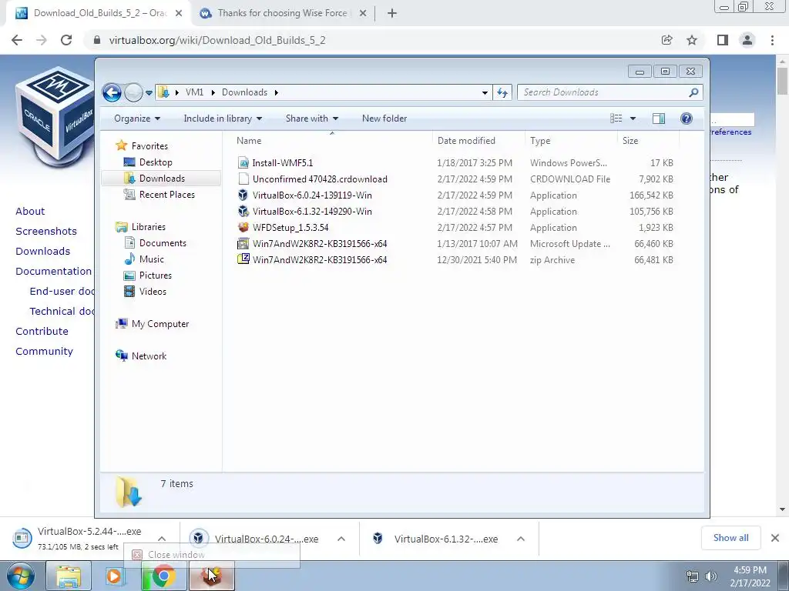Select Downloads in the navigation pane

161,179
